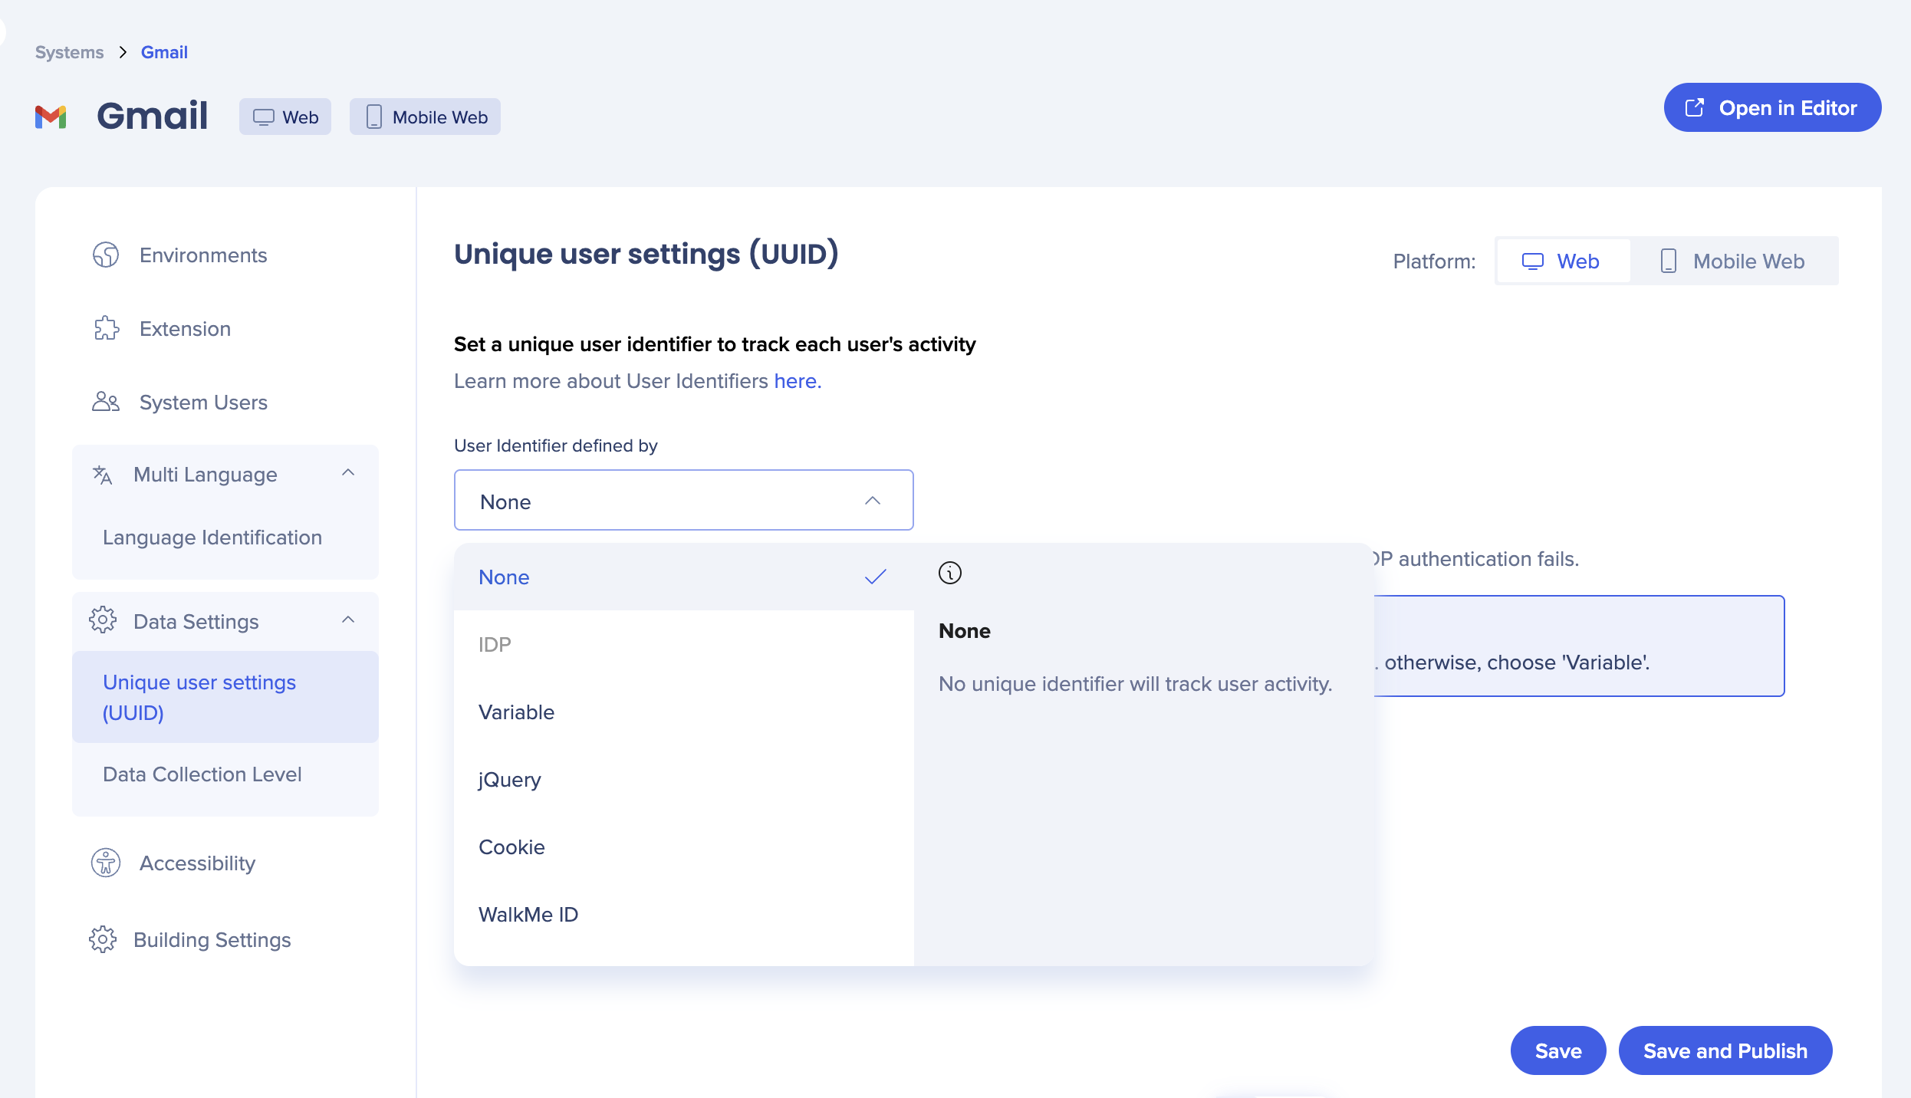Click the Save button
The image size is (1911, 1098).
1558,1050
